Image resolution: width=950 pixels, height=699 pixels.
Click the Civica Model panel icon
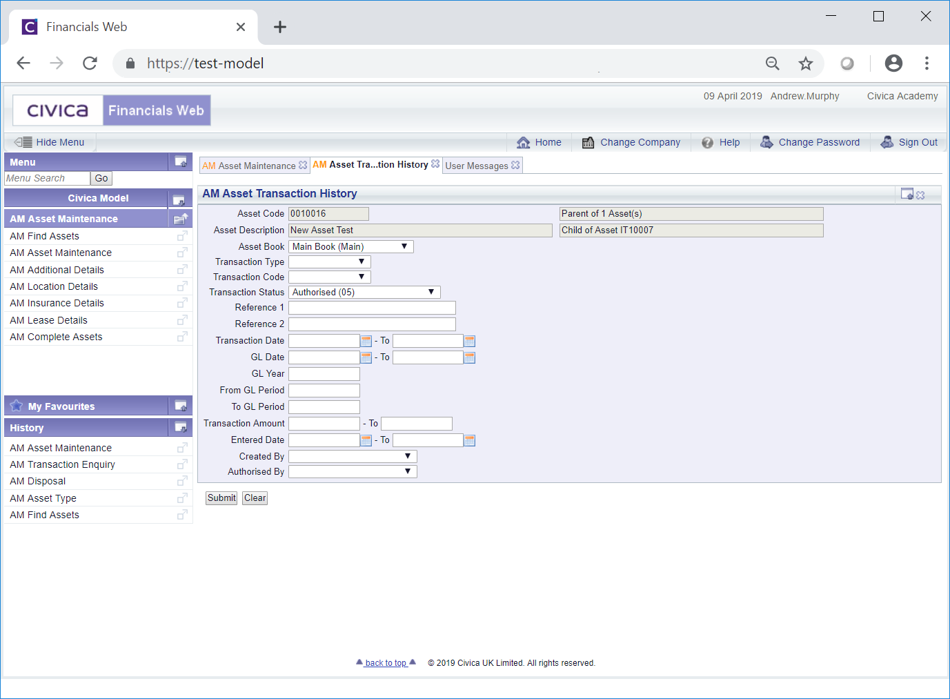[179, 199]
